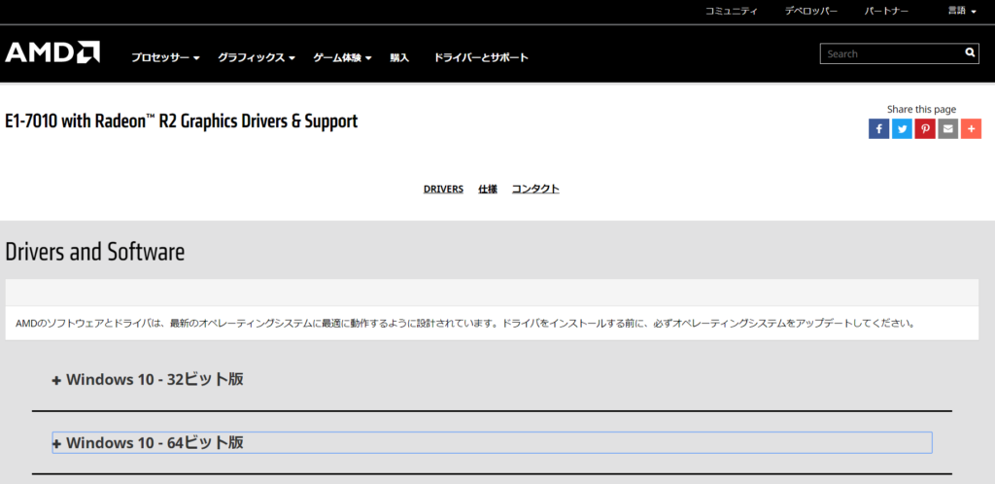Image resolution: width=995 pixels, height=484 pixels.
Task: Open ドライバーとサポート menu item
Action: [x=481, y=57]
